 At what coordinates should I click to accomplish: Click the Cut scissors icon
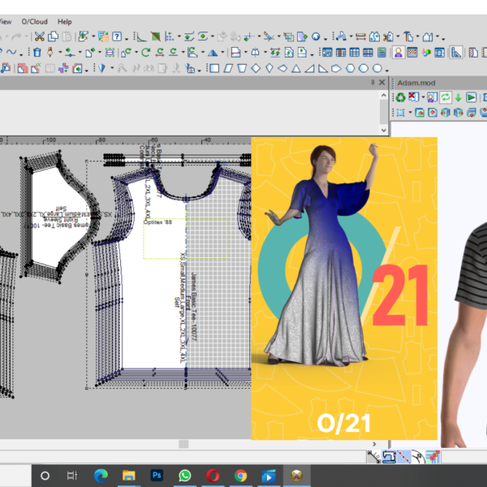pyautogui.click(x=39, y=37)
